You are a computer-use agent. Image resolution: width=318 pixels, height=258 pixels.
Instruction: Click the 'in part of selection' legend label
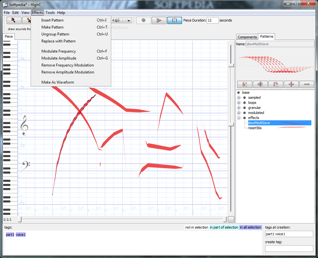pyautogui.click(x=224, y=227)
